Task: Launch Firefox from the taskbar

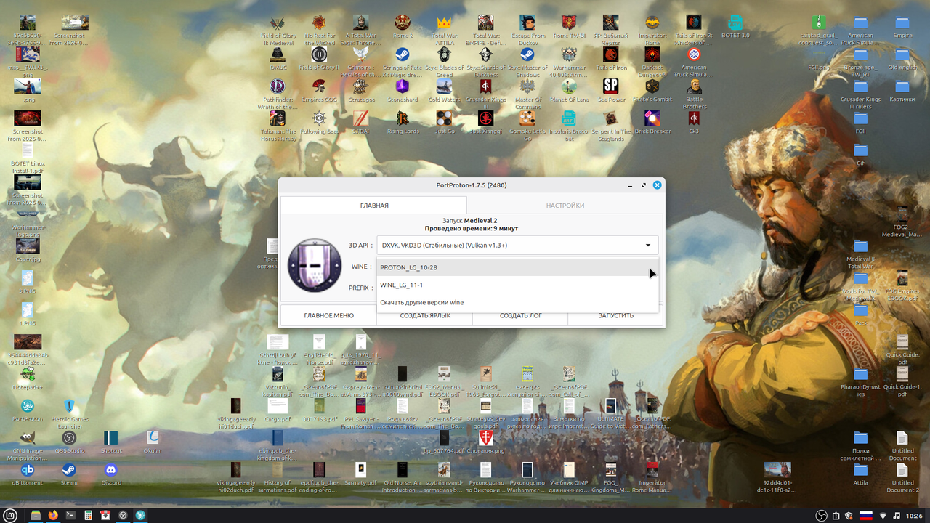Action: pos(53,515)
